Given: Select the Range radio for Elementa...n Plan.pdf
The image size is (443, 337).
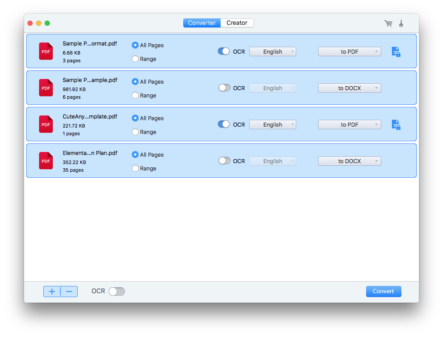Looking at the screenshot, I should tap(135, 168).
